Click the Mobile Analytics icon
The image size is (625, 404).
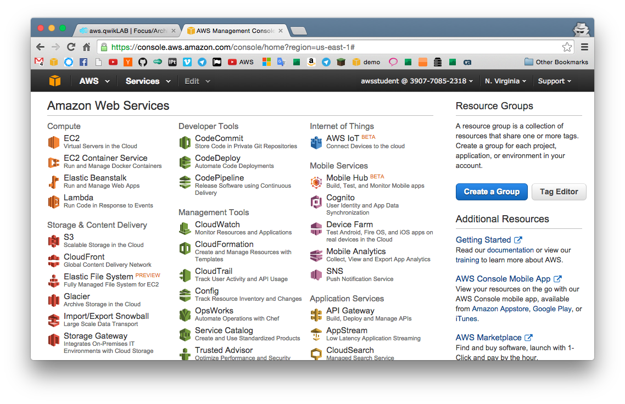point(316,255)
